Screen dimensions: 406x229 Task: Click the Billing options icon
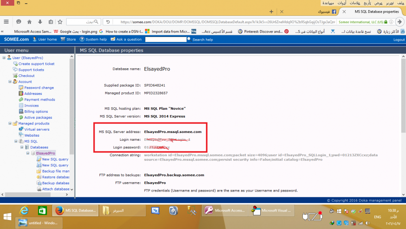click(21, 111)
